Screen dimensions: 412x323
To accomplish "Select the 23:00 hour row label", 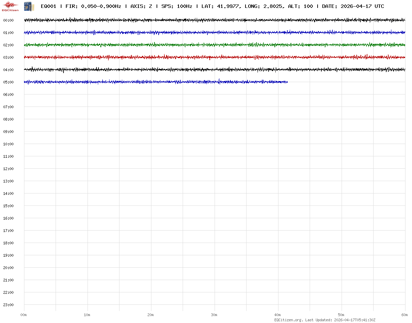I will point(8,305).
